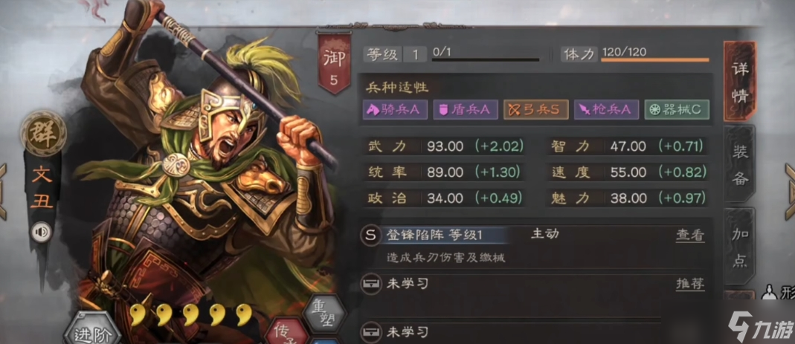Click the 推荐 link

690,284
